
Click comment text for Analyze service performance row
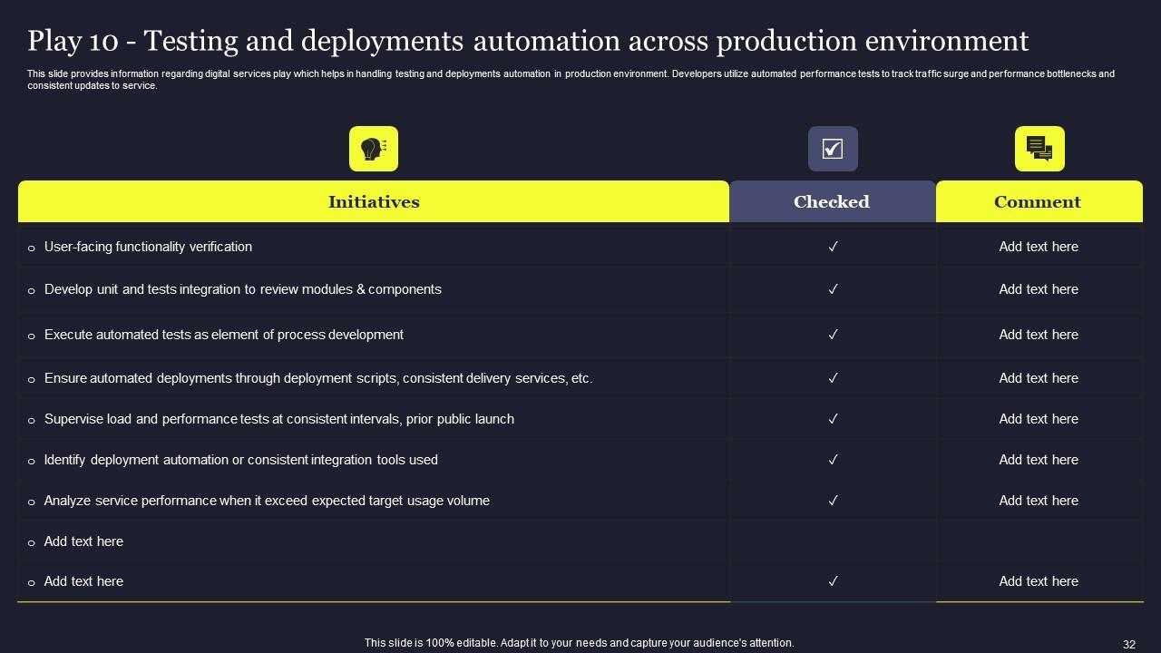(x=1039, y=501)
